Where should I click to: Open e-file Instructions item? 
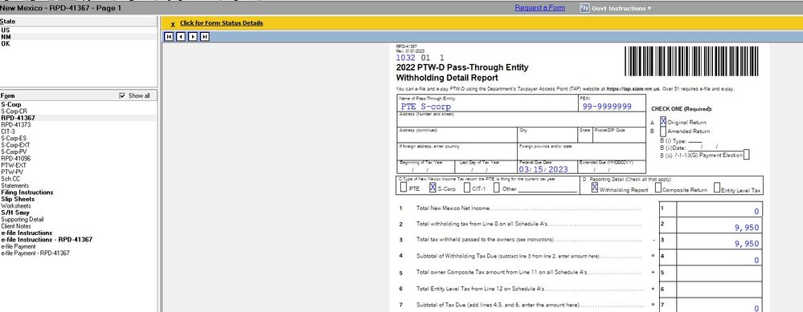pos(78,233)
